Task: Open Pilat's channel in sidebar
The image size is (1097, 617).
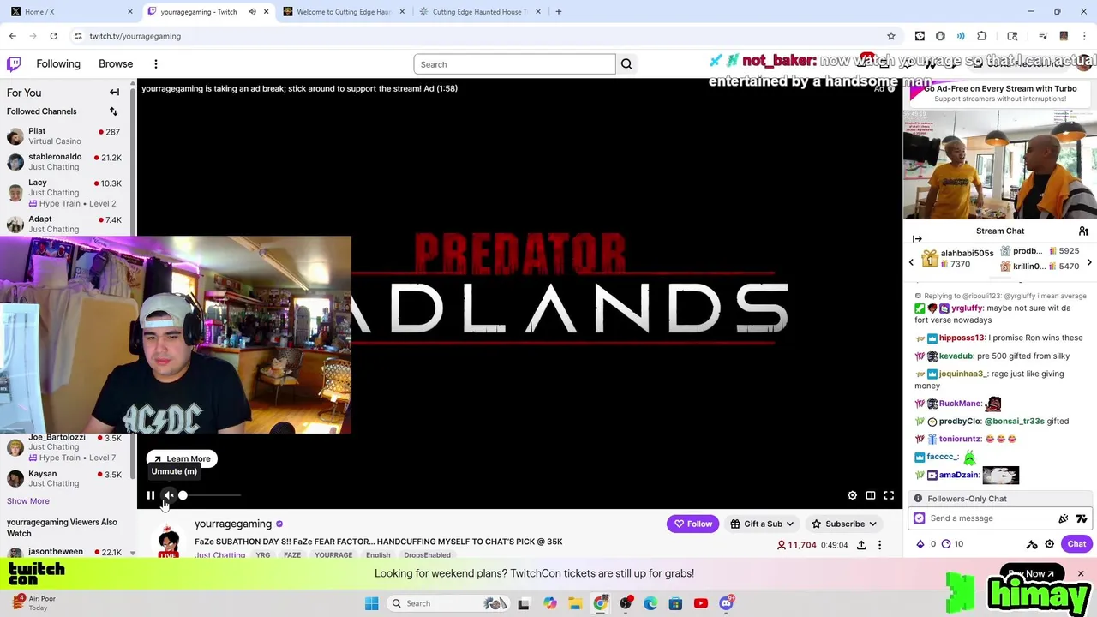Action: tap(66, 136)
